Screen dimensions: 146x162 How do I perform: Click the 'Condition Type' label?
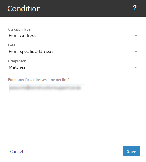(19, 29)
